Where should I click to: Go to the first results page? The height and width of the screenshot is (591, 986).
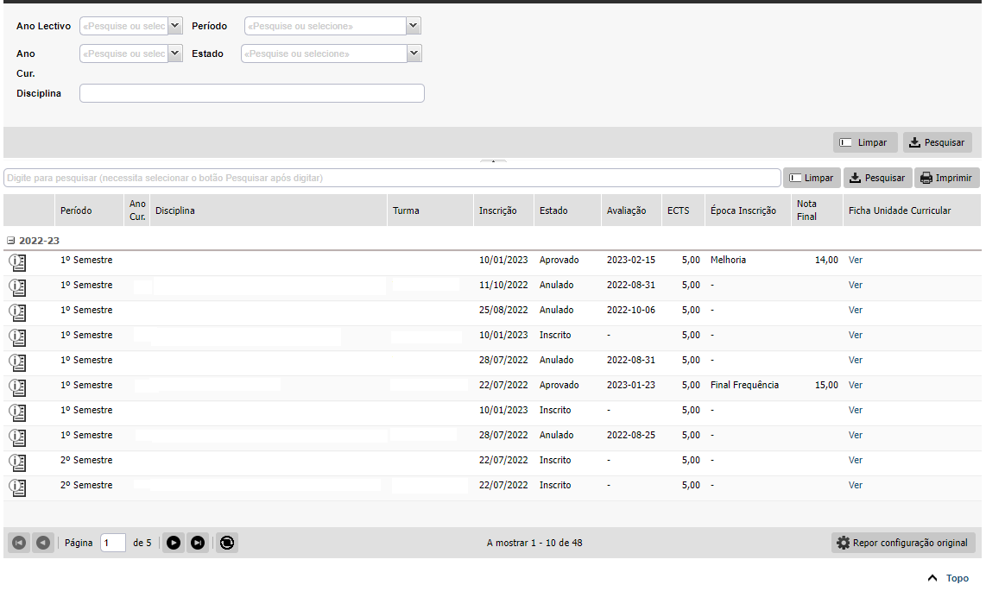19,543
